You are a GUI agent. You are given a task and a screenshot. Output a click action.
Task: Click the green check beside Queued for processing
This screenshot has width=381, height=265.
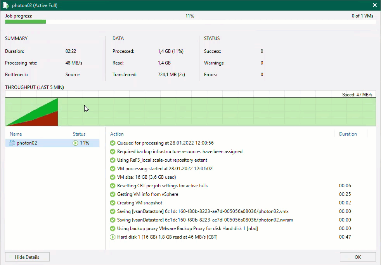113,143
